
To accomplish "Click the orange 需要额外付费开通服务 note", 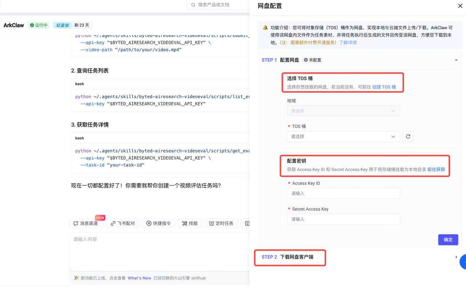I will click(x=308, y=42).
